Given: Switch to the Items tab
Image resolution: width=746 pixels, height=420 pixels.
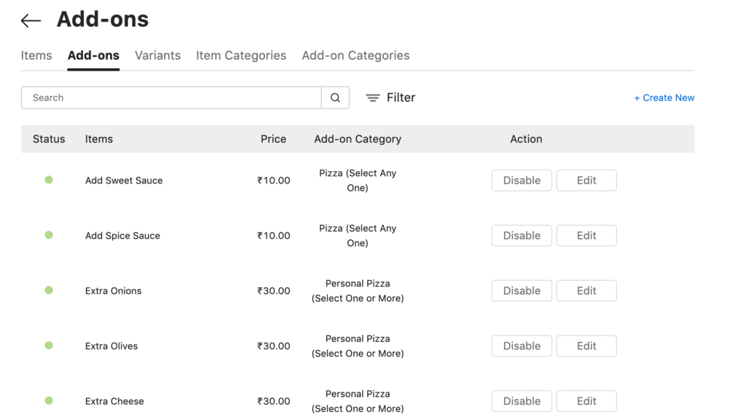Looking at the screenshot, I should [x=36, y=55].
